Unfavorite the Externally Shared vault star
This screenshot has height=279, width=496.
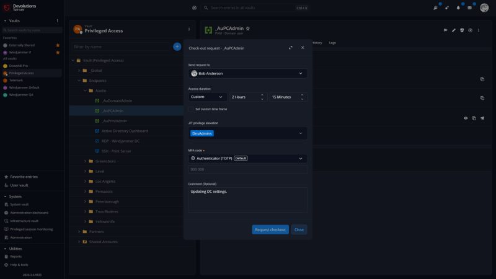pos(58,45)
